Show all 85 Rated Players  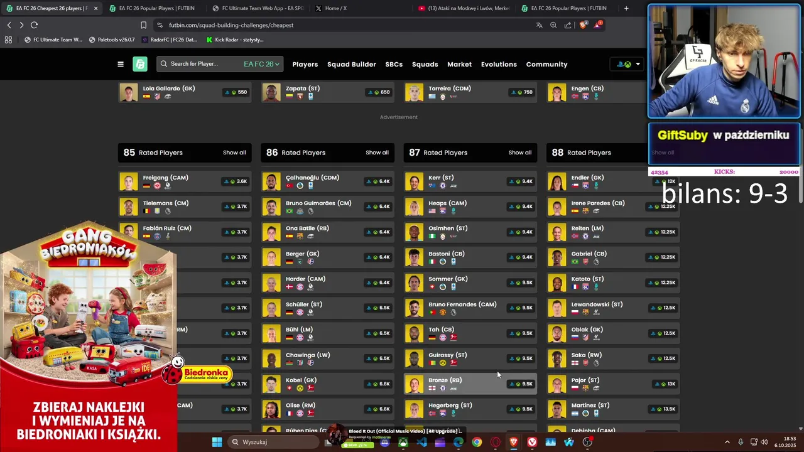pos(234,153)
